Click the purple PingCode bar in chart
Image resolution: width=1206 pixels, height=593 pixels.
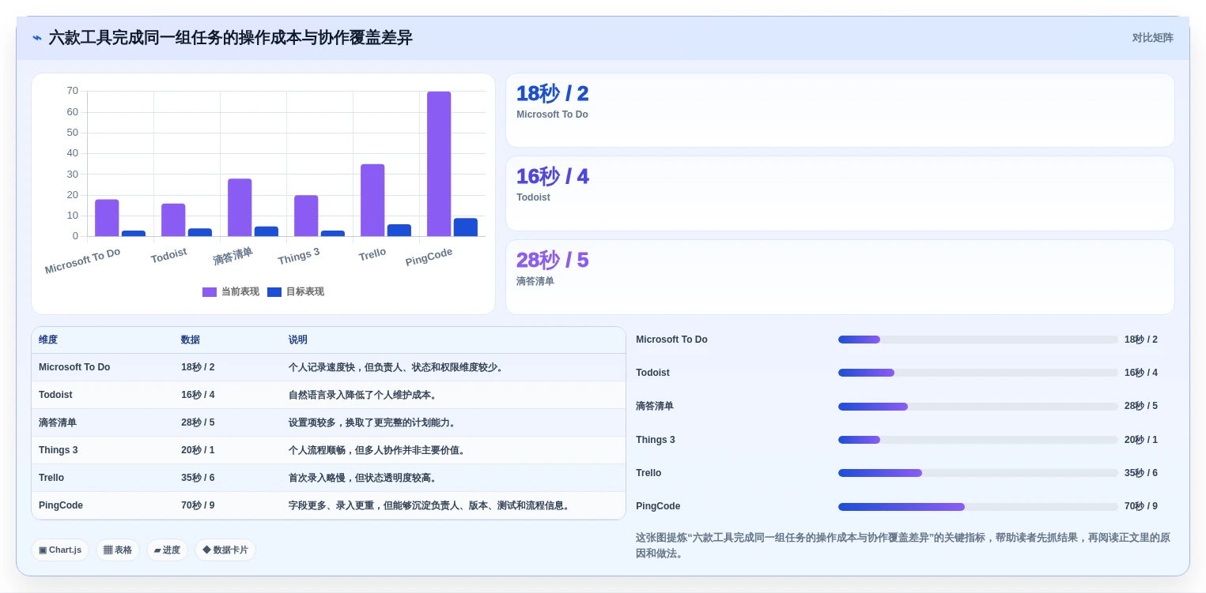439,163
